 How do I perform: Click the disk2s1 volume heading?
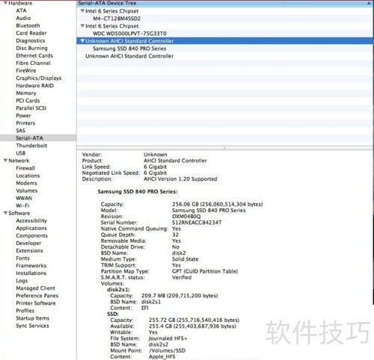[x=118, y=289]
